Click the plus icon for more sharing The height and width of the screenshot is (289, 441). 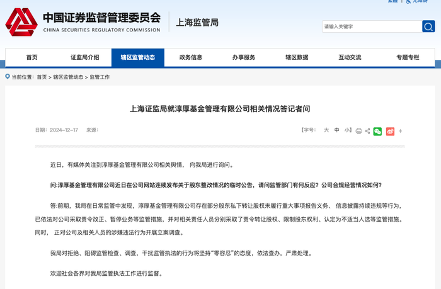click(400, 131)
